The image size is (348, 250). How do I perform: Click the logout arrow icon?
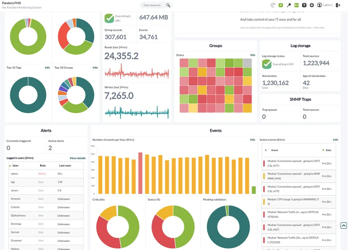(338, 5)
